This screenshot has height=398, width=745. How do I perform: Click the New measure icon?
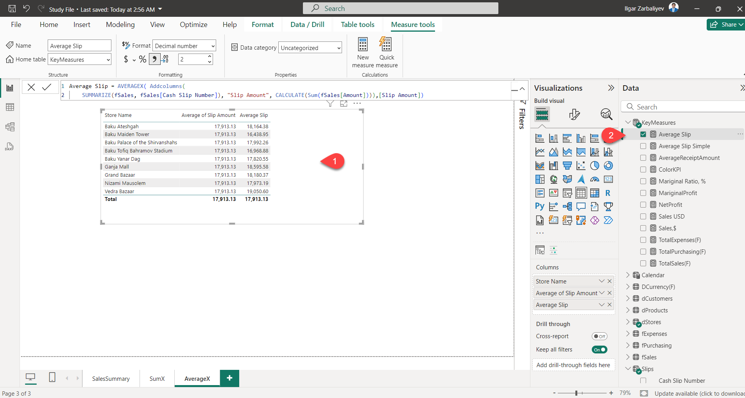[363, 51]
